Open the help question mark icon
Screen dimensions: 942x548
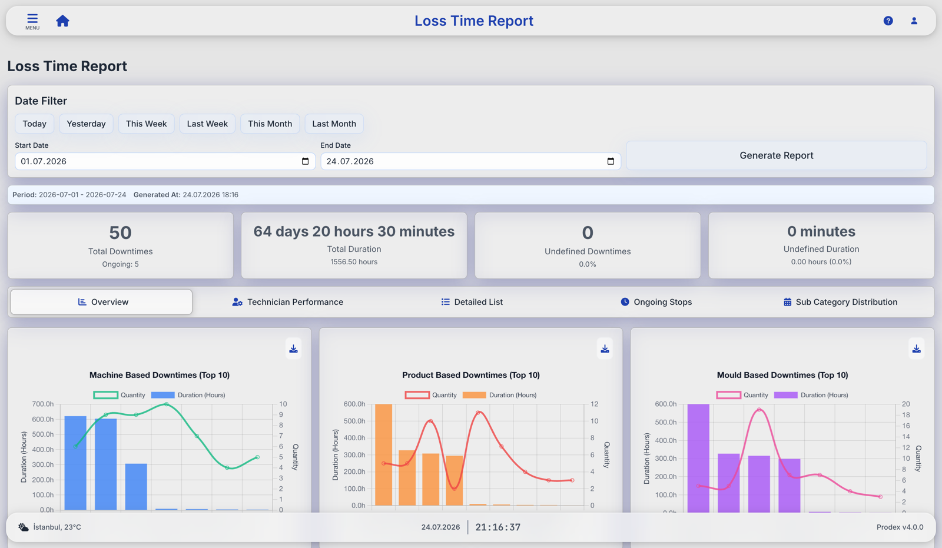tap(888, 21)
